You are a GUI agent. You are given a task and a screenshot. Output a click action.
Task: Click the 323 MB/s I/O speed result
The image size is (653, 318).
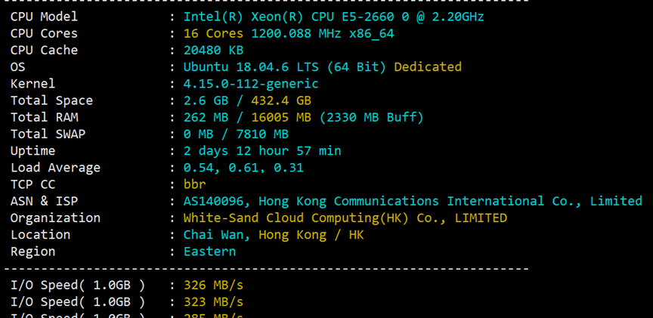coord(214,302)
